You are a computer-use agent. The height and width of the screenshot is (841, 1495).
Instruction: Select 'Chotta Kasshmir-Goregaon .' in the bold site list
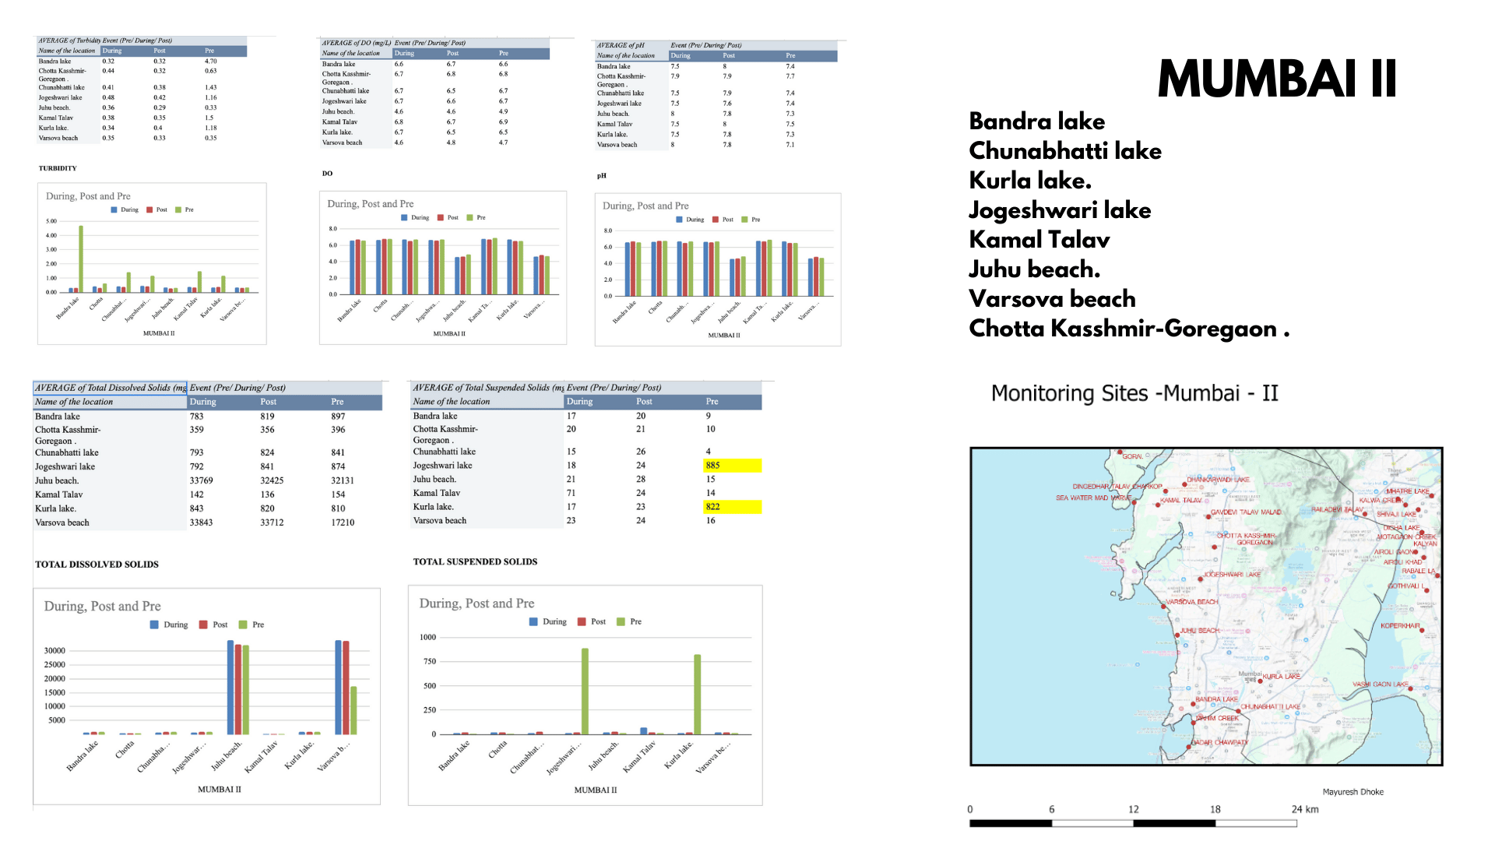point(1129,329)
